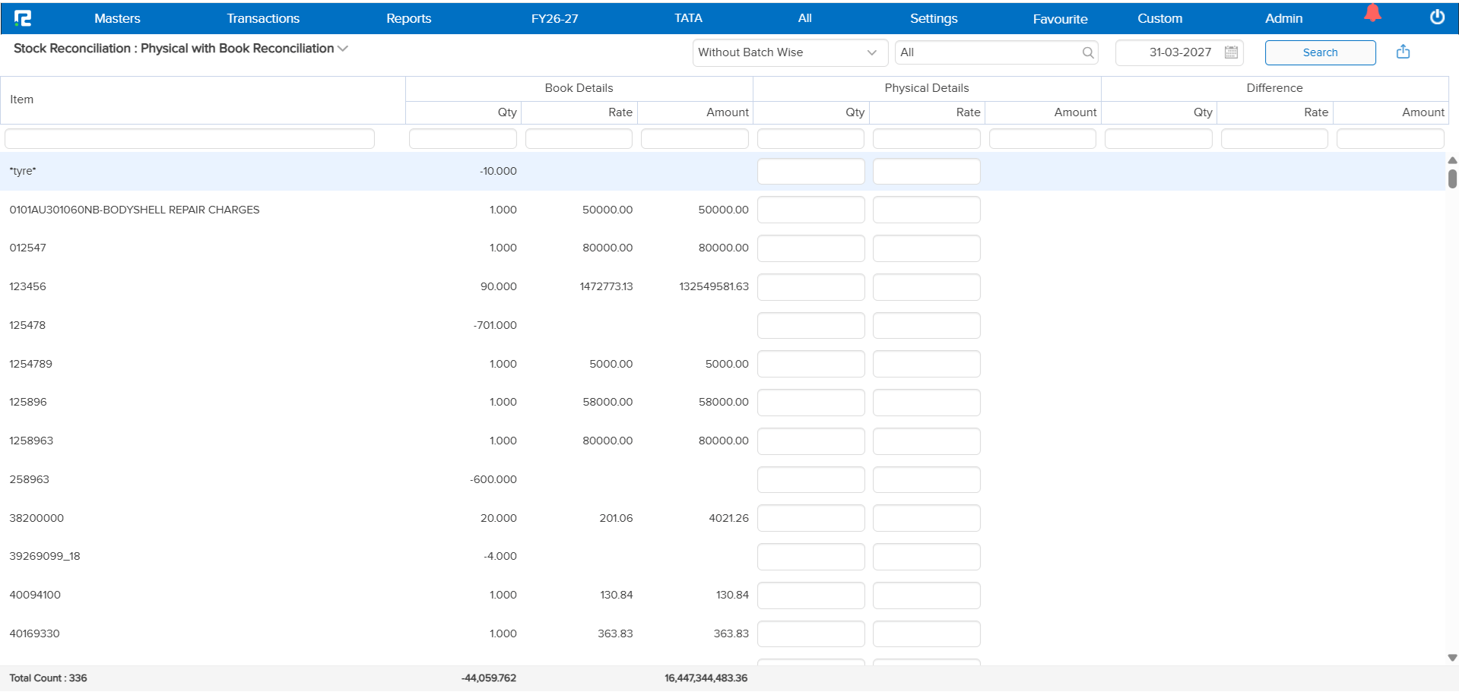Image resolution: width=1459 pixels, height=695 pixels.
Task: Open the Reports menu
Action: [408, 18]
